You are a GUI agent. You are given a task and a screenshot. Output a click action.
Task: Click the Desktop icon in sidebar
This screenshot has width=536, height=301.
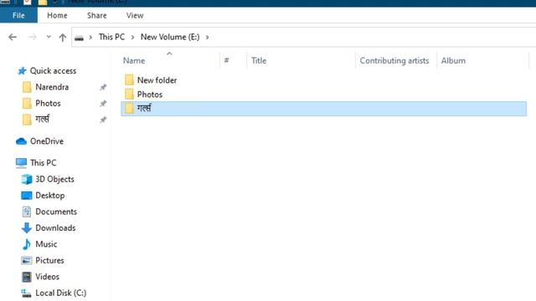(26, 196)
